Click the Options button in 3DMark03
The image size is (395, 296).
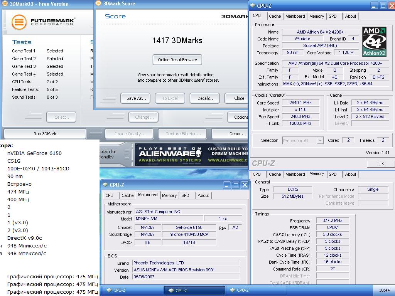click(x=238, y=117)
